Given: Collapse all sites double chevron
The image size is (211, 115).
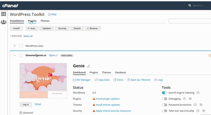Looking at the screenshot, I should click(15, 46).
